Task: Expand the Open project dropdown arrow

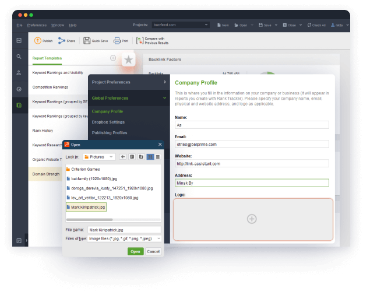Action: point(252,25)
